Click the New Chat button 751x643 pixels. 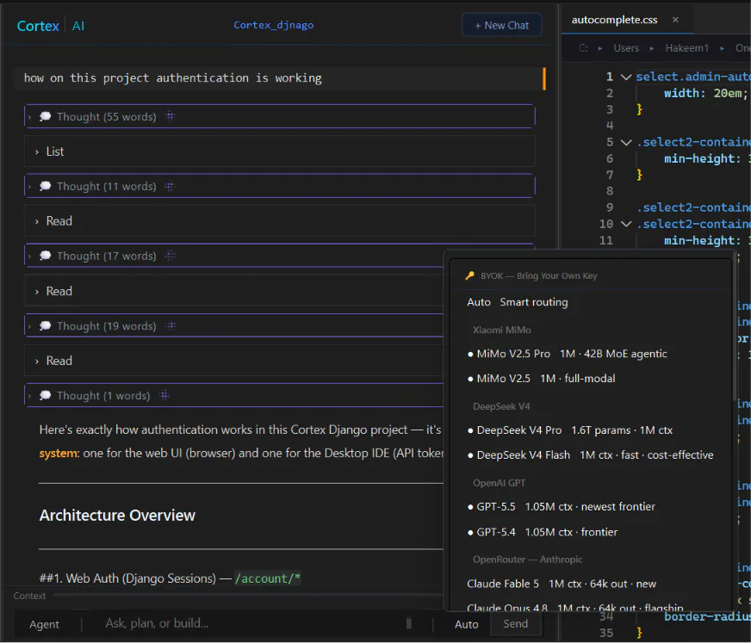coord(501,25)
